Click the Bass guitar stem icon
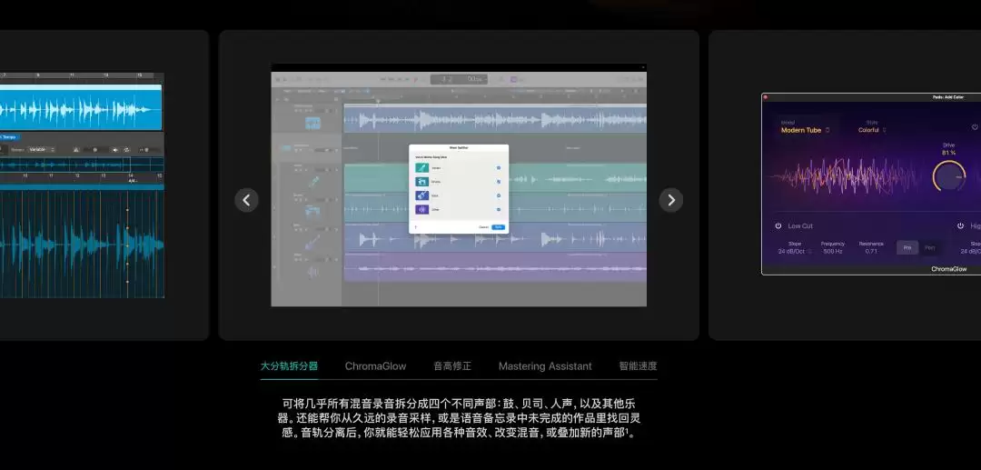The height and width of the screenshot is (470, 981). (x=421, y=195)
